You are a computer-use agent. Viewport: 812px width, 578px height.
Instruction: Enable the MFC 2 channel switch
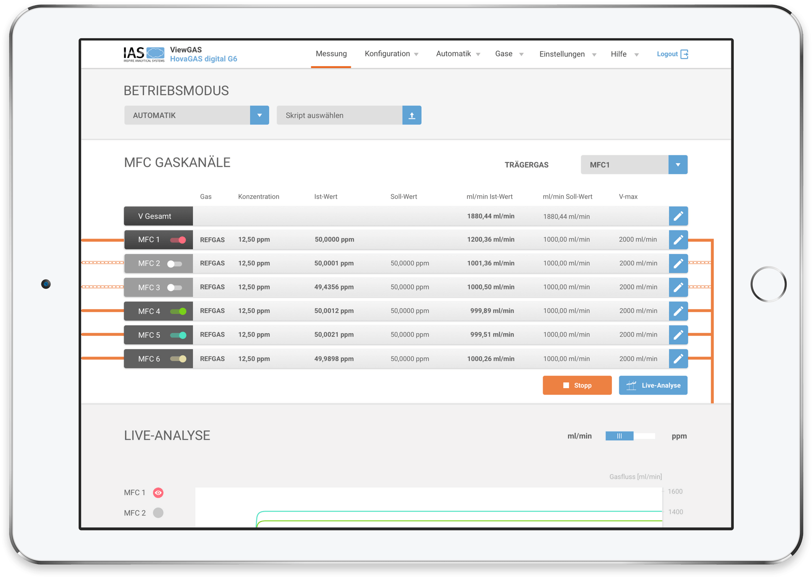pyautogui.click(x=175, y=264)
